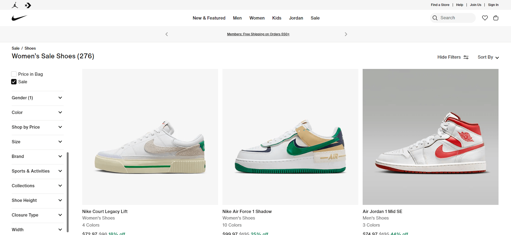
Task: Expand the Closure Type filter
Action: click(x=37, y=215)
